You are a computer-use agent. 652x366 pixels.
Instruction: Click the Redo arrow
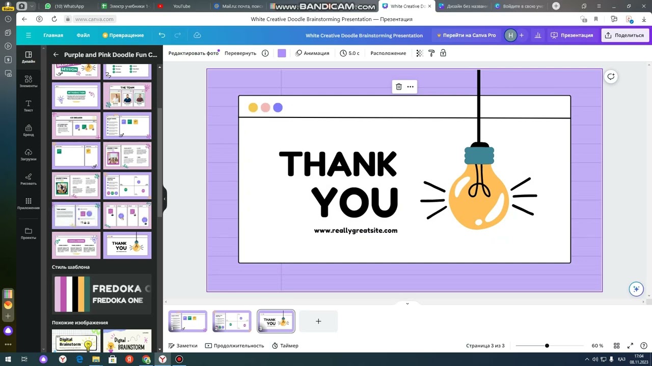pyautogui.click(x=178, y=35)
